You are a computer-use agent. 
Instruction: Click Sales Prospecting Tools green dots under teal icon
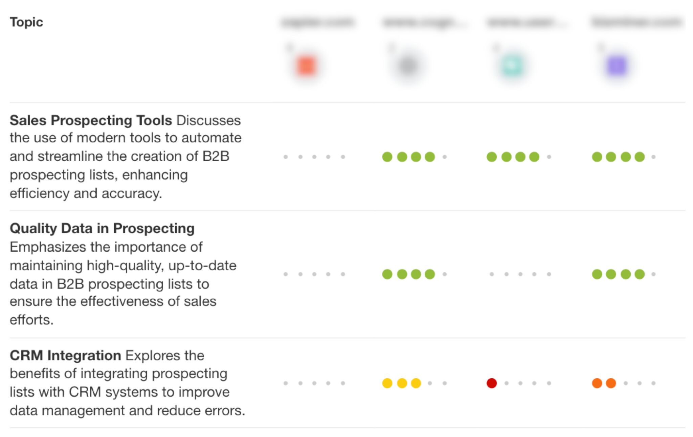(x=513, y=157)
